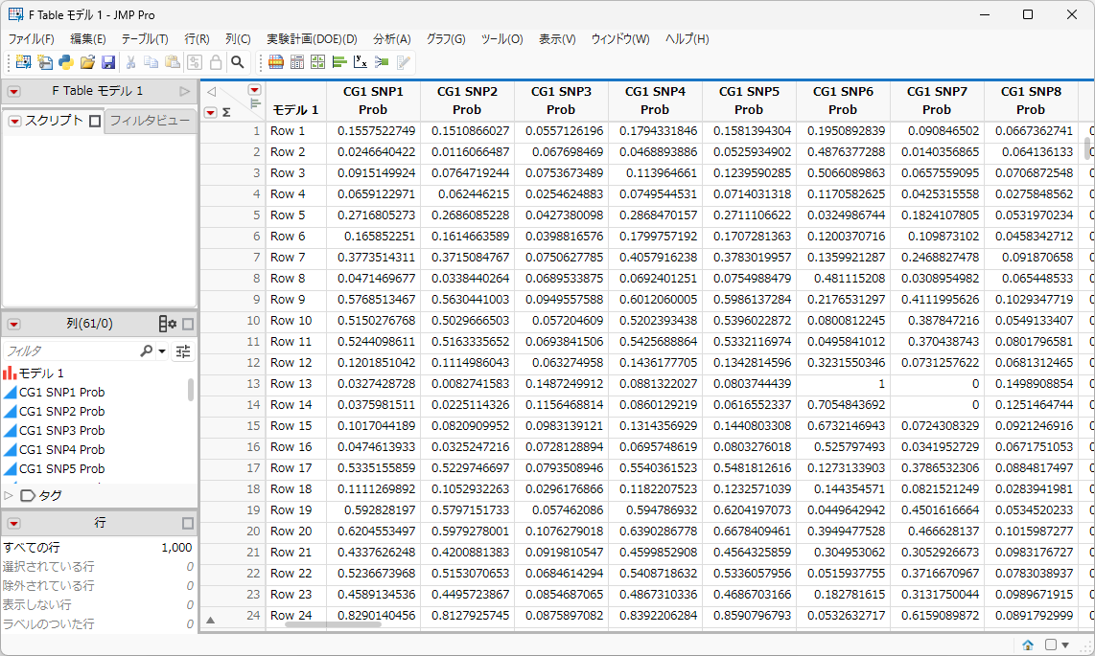Click the filter options sliders button
Image resolution: width=1095 pixels, height=656 pixels.
[x=183, y=351]
